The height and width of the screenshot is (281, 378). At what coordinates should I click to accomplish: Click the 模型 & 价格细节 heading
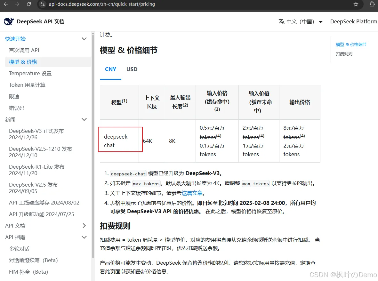pos(129,50)
